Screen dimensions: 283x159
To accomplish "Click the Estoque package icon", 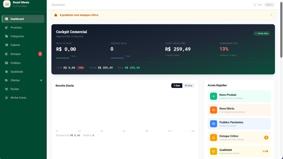I will click(x=7, y=54).
